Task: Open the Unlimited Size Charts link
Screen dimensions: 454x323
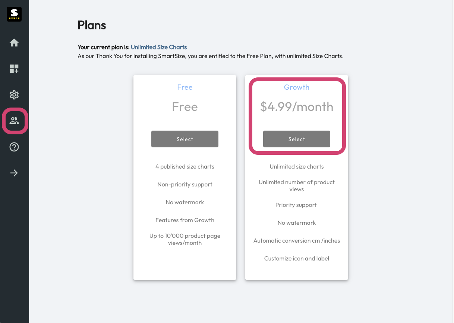Action: [x=159, y=47]
